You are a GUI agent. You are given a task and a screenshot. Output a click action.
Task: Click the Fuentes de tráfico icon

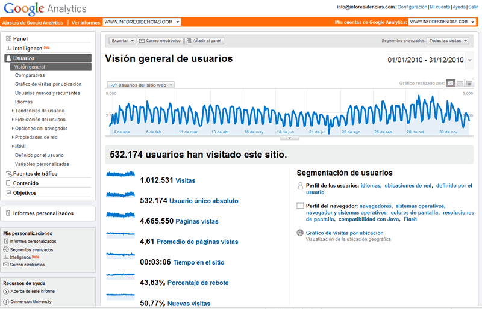pyautogui.click(x=9, y=173)
